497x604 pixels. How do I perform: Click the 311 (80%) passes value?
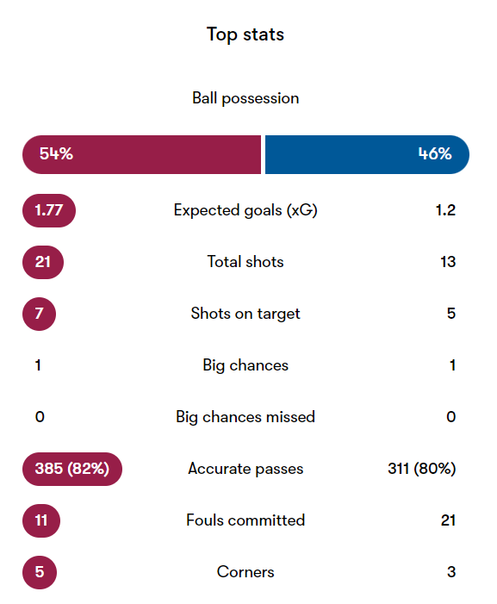[421, 469]
